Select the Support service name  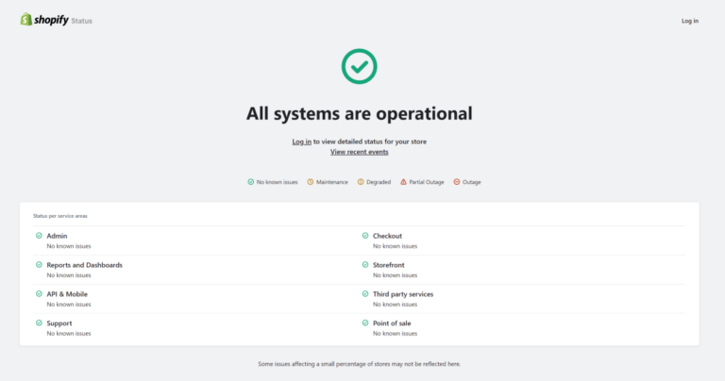59,323
